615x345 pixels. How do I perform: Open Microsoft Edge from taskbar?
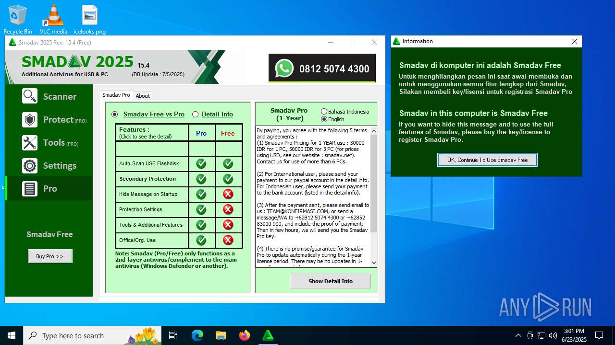pyautogui.click(x=197, y=335)
